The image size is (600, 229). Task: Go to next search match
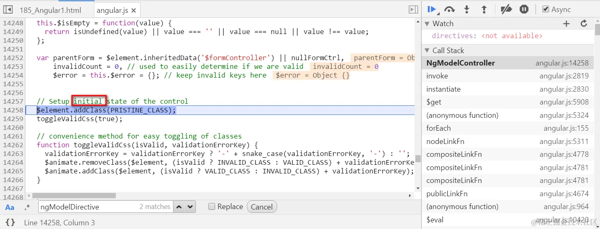click(190, 207)
